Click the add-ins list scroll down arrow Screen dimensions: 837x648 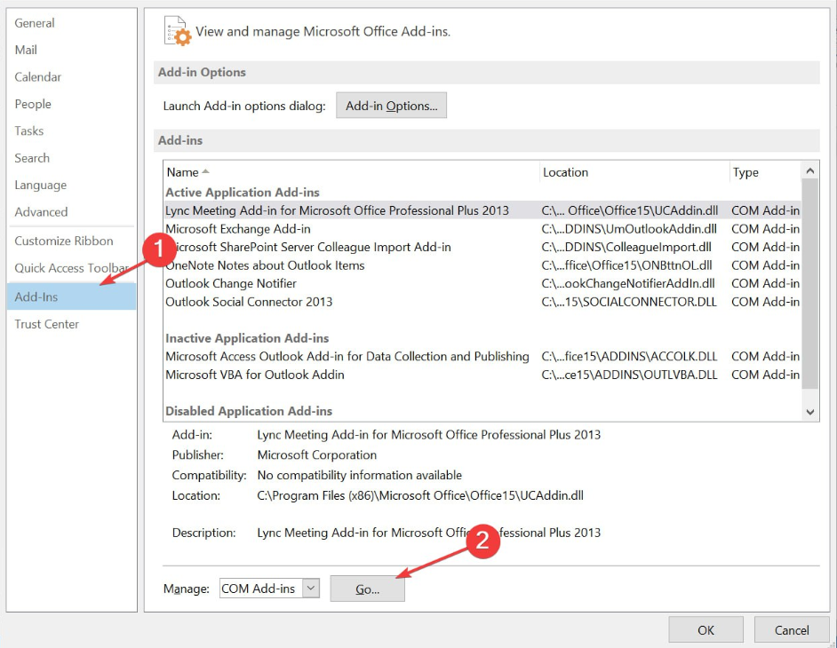tap(809, 412)
